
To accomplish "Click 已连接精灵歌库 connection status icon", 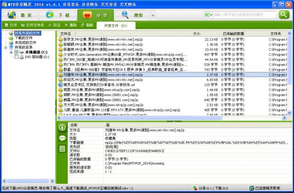I will (x=252, y=188).
